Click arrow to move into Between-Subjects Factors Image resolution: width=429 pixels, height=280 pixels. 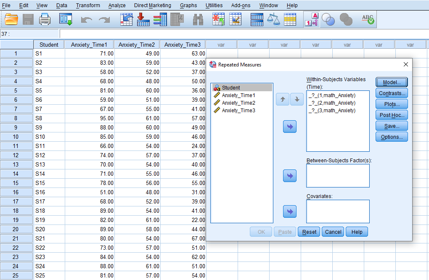pos(290,176)
